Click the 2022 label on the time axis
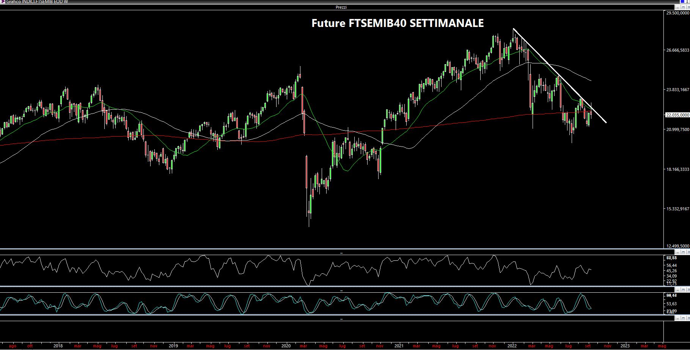The height and width of the screenshot is (350, 690). point(512,346)
